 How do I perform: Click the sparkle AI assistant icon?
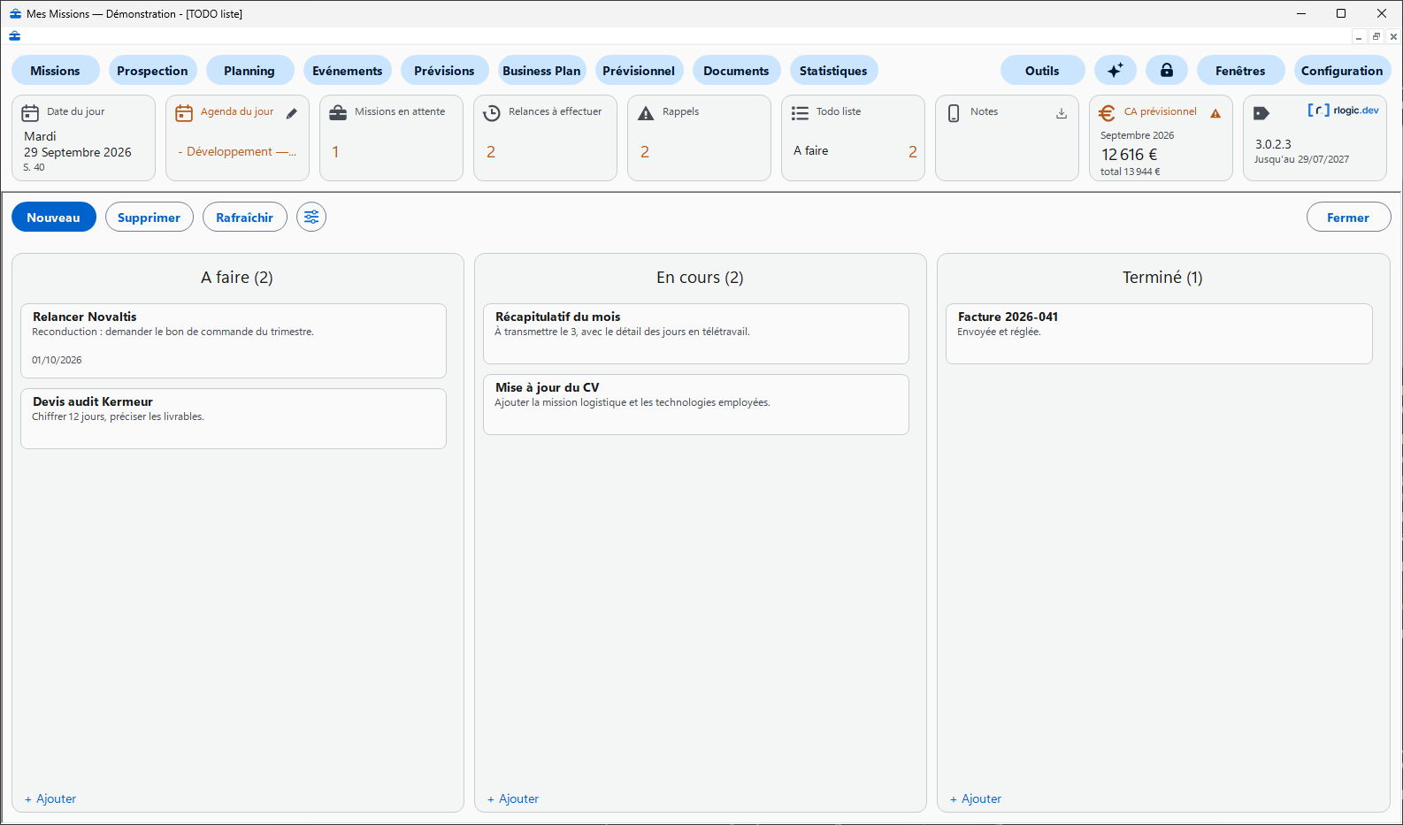(1115, 71)
